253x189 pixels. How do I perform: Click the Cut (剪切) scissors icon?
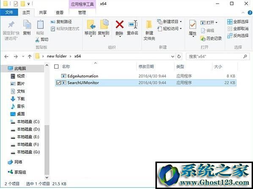[37, 39]
